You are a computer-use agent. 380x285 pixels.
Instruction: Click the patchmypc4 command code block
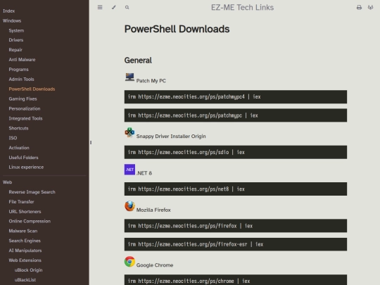pyautogui.click(x=236, y=96)
